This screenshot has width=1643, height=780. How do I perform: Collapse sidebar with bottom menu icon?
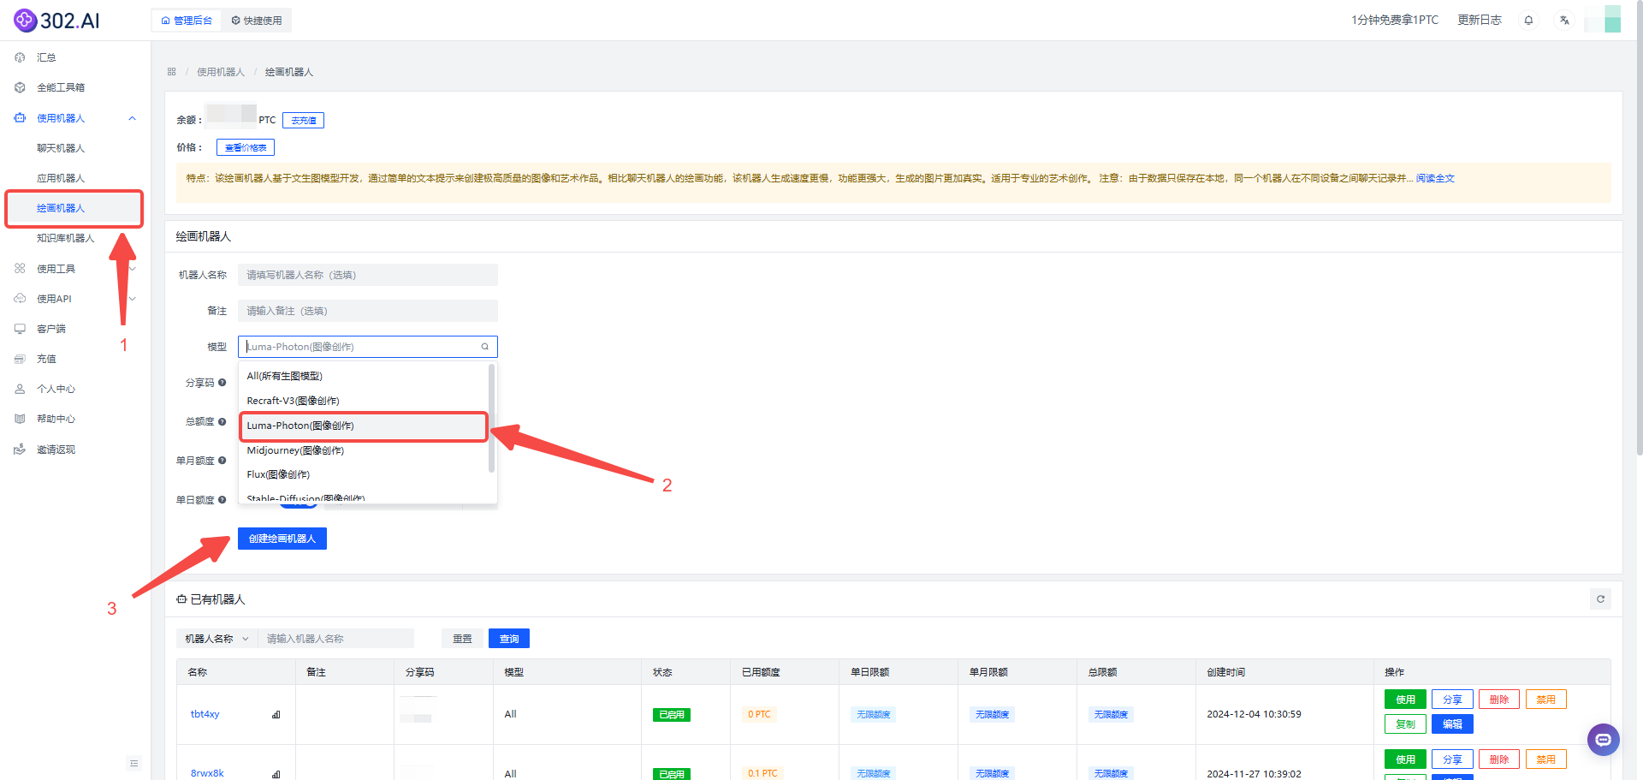pos(134,763)
